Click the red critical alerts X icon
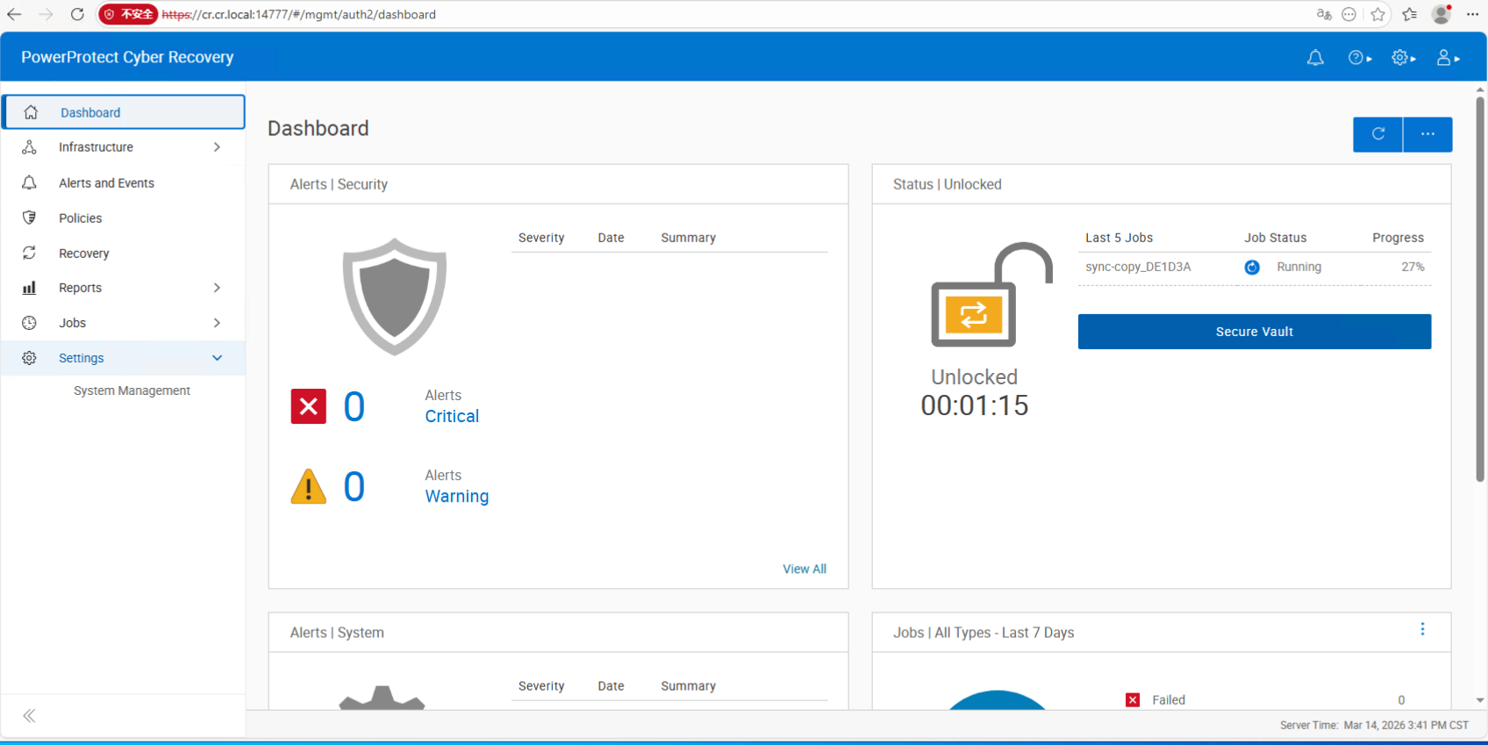 309,406
